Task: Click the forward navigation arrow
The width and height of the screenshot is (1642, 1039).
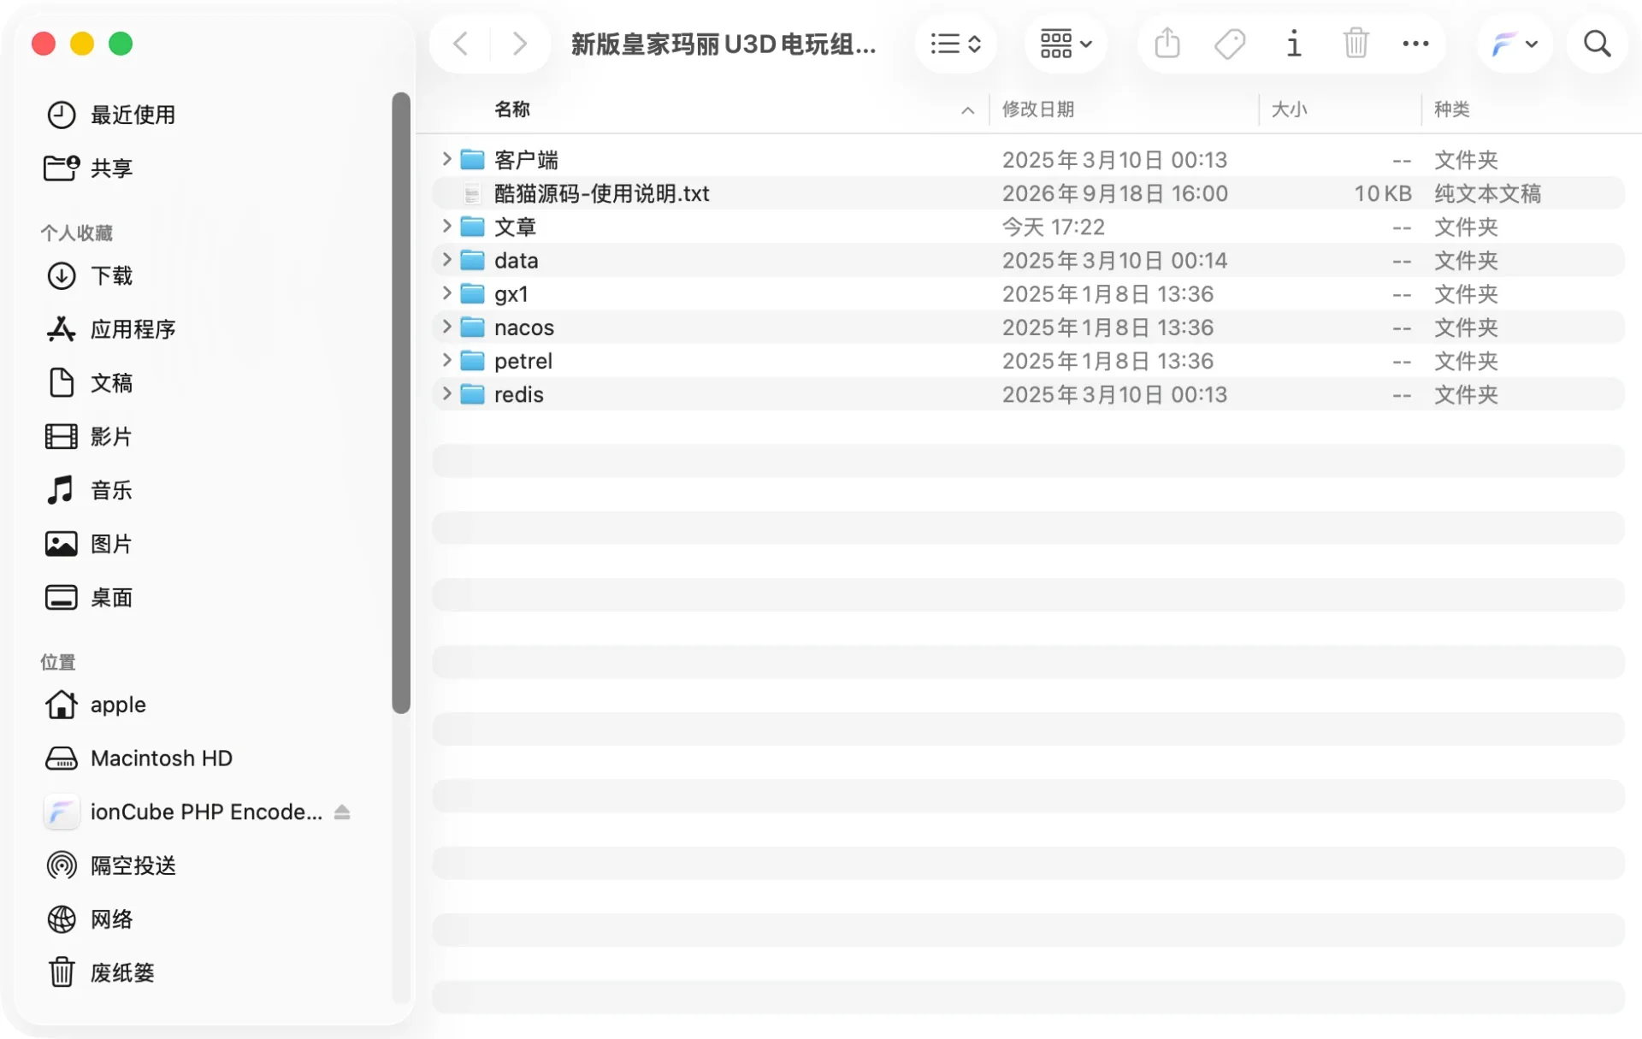Action: (519, 44)
